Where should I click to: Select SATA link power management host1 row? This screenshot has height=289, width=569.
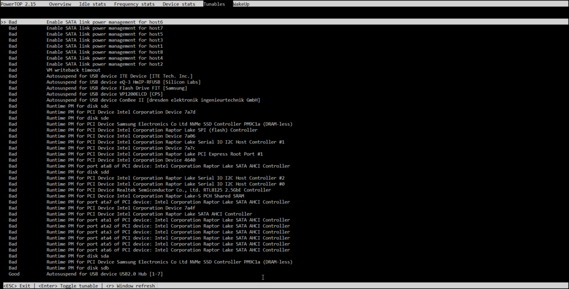point(86,46)
